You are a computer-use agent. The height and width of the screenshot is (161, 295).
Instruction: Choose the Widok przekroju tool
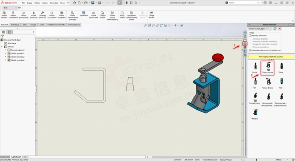click(34, 15)
